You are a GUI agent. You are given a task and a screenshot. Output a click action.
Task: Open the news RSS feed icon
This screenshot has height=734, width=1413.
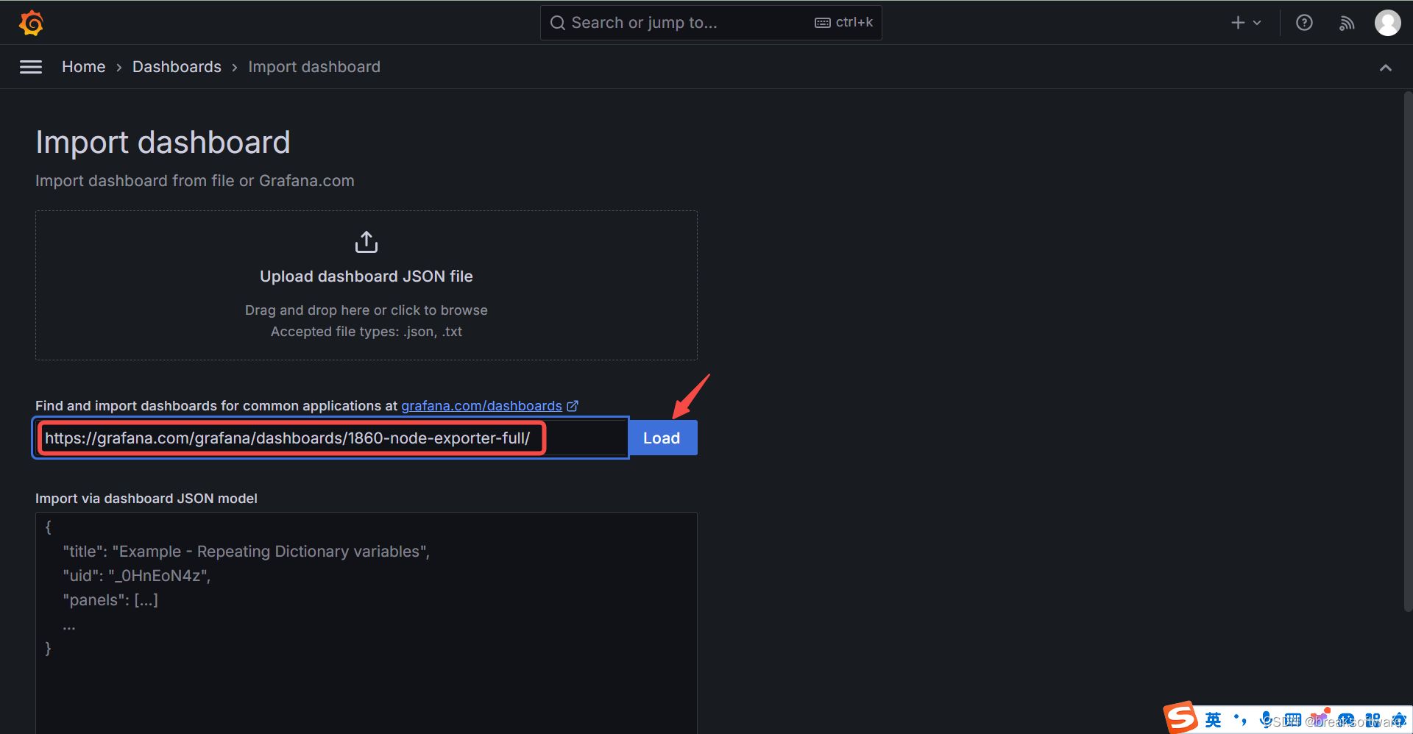click(1347, 24)
